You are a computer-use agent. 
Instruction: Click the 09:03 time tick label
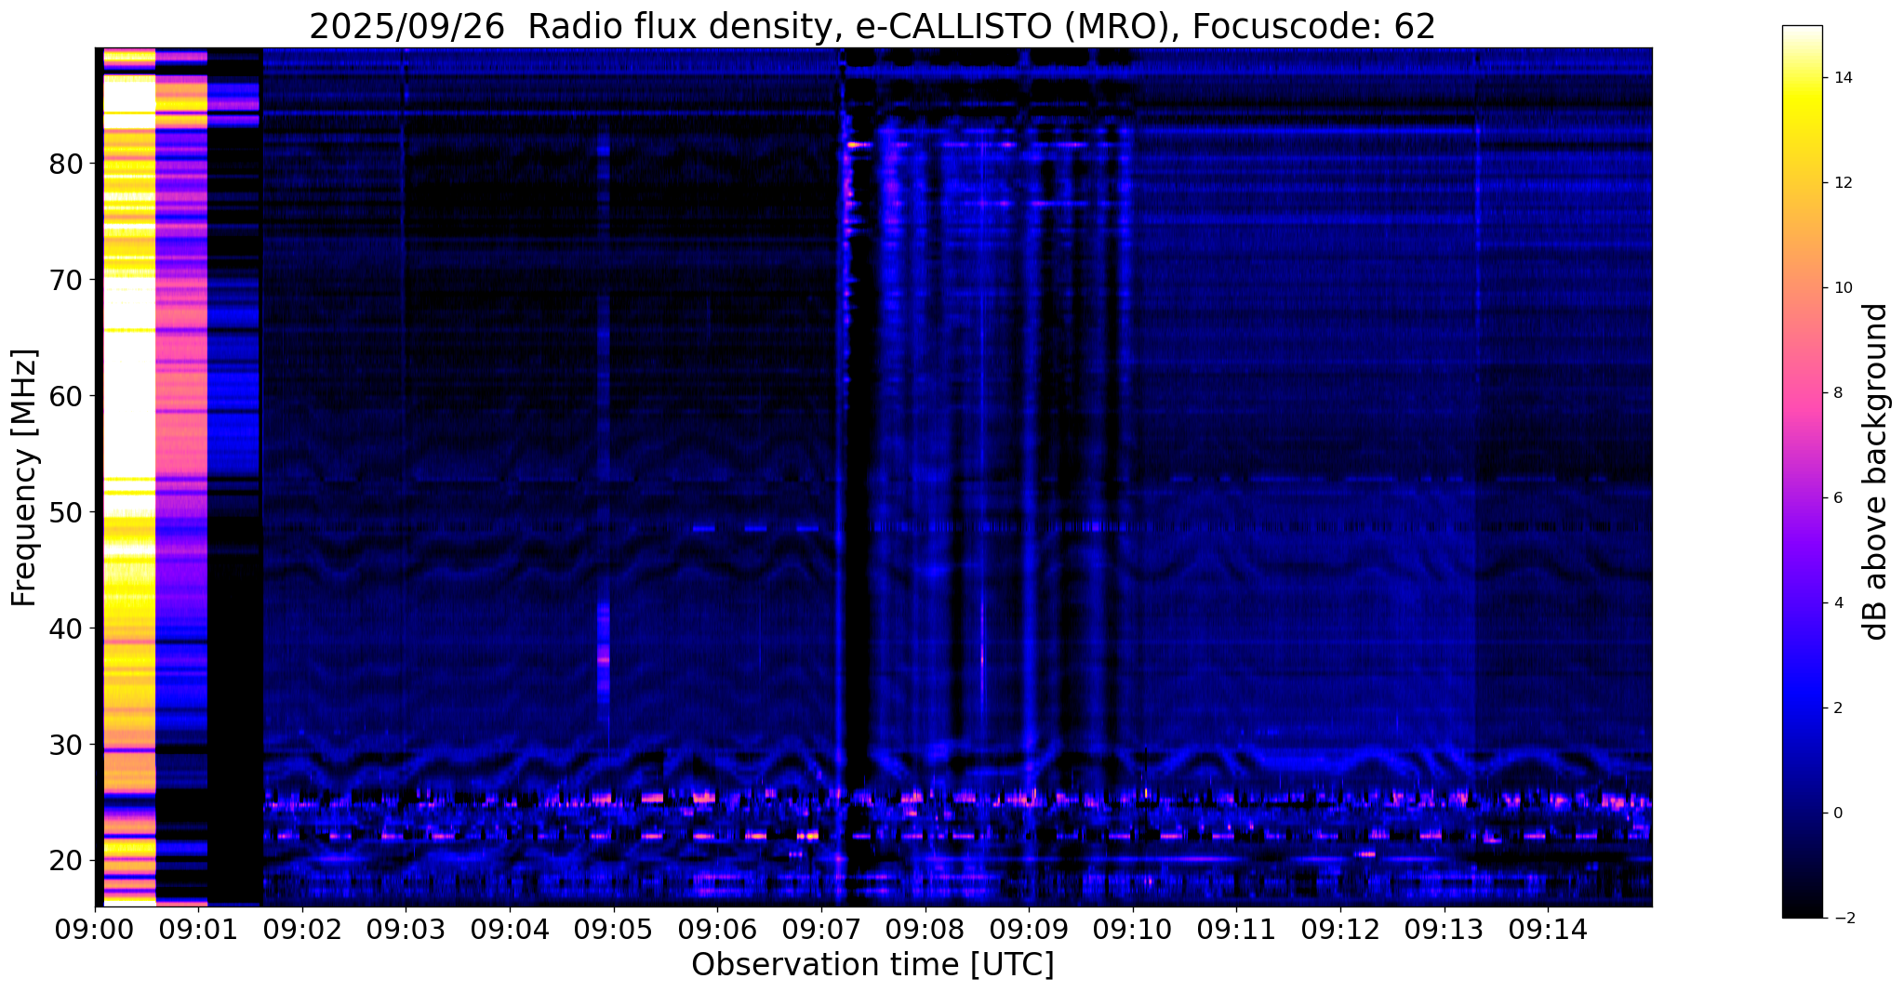pyautogui.click(x=406, y=929)
